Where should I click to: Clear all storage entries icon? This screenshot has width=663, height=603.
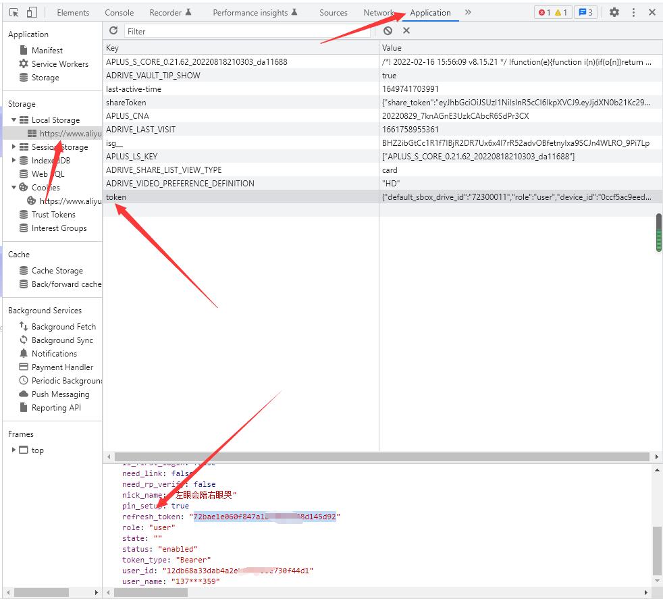(x=388, y=30)
